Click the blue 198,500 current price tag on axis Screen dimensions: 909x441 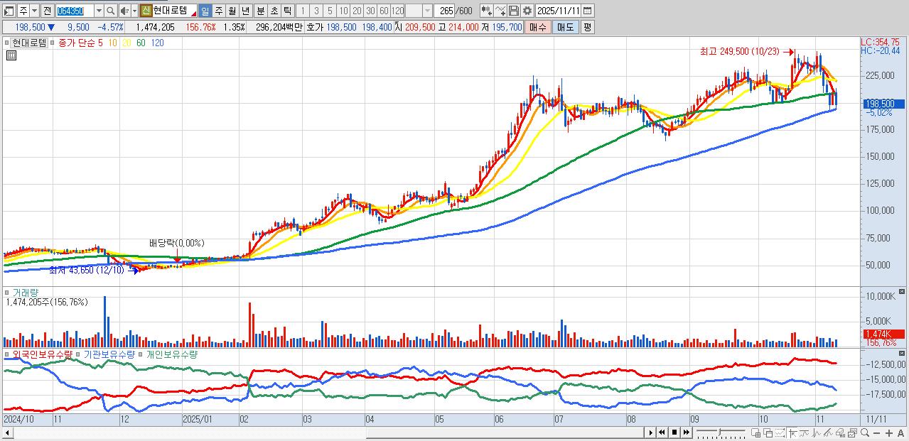tap(883, 104)
